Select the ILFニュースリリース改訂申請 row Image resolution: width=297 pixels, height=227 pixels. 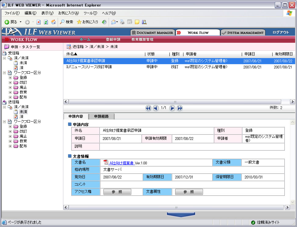pos(179,67)
